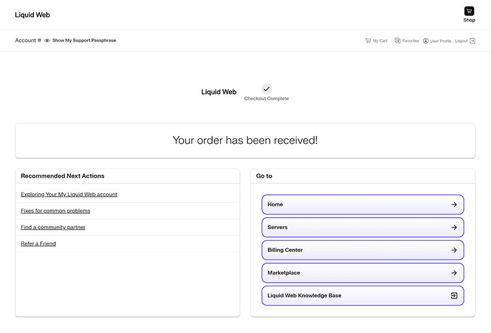
Task: Toggle the support passphrase eye icon
Action: pos(47,41)
